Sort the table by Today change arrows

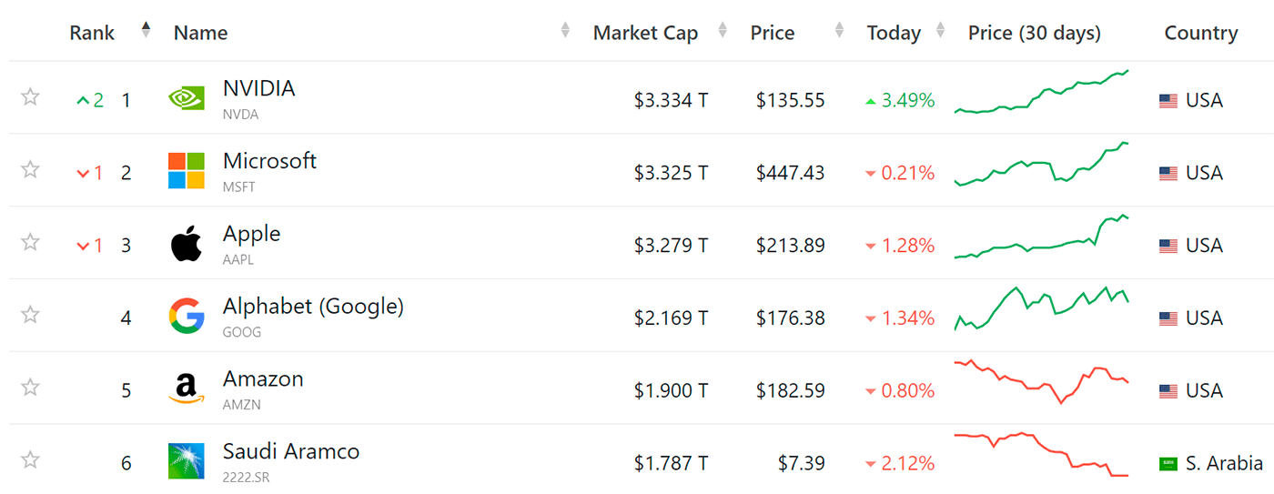pyautogui.click(x=940, y=30)
